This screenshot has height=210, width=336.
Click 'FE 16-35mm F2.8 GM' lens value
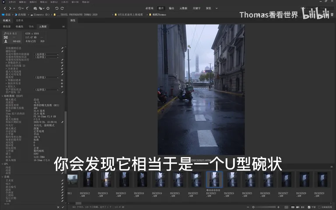(45, 116)
